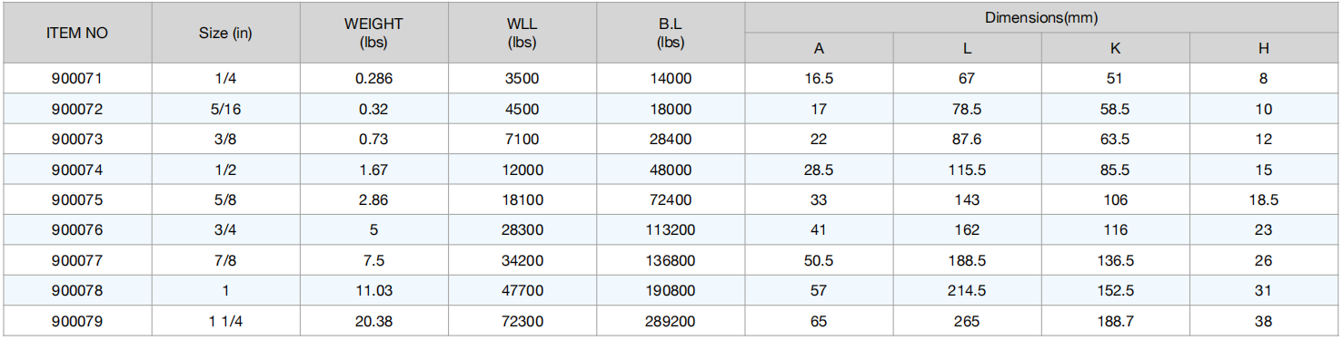Select weight value 11.03
1343x340 pixels.
(x=373, y=291)
